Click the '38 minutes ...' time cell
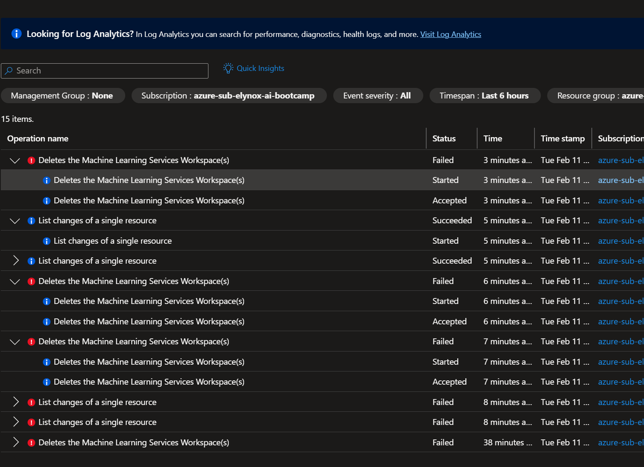644x467 pixels. pos(508,442)
